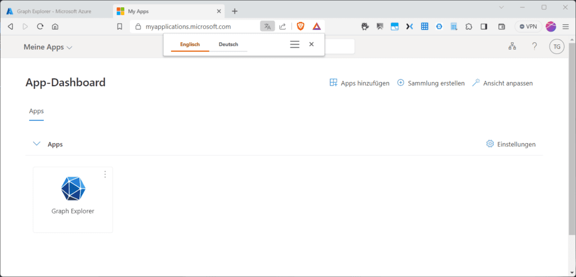
Task: Open the browser hamburger main menu
Action: [566, 26]
